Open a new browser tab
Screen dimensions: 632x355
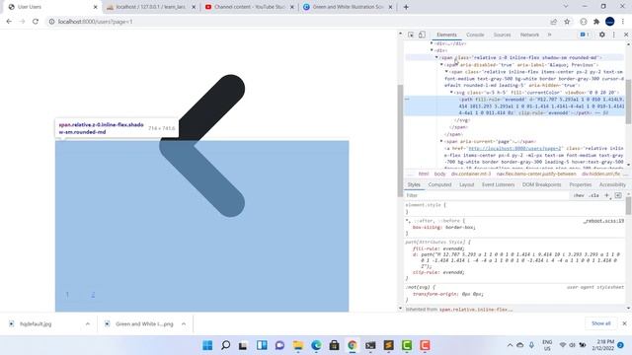[406, 7]
